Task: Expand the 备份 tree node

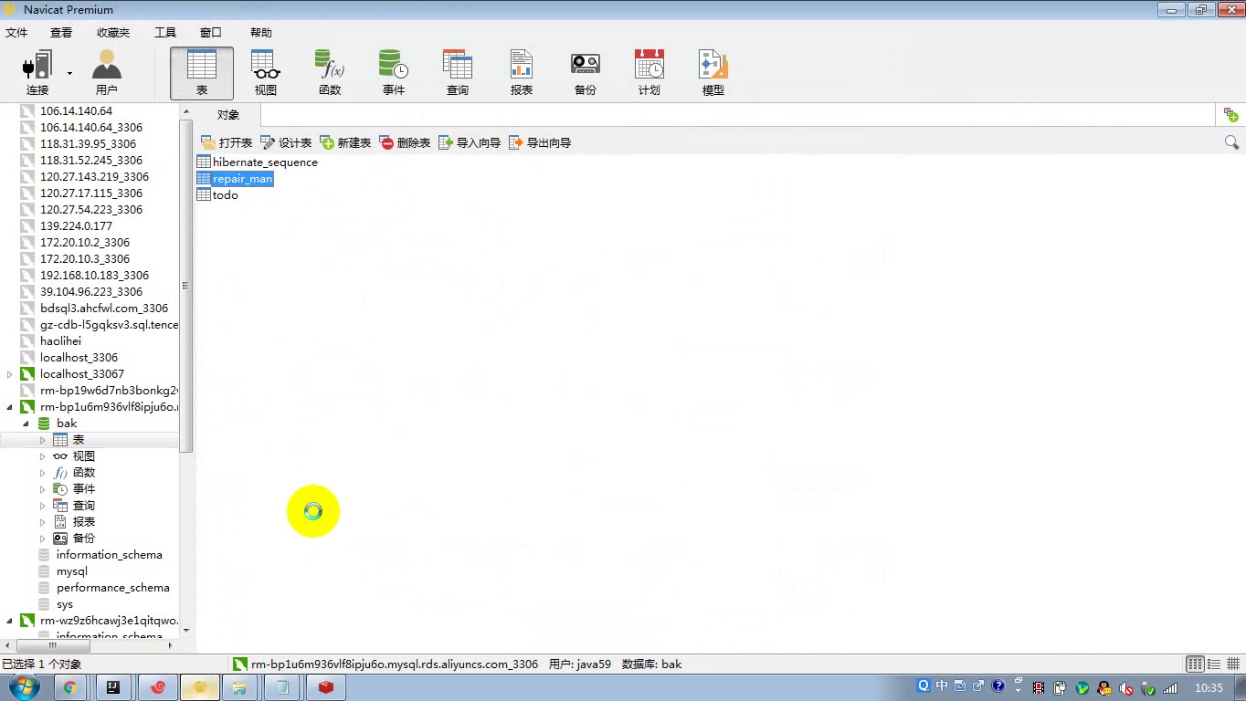Action: (x=42, y=539)
